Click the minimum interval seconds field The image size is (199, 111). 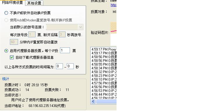pyautogui.click(x=59, y=66)
